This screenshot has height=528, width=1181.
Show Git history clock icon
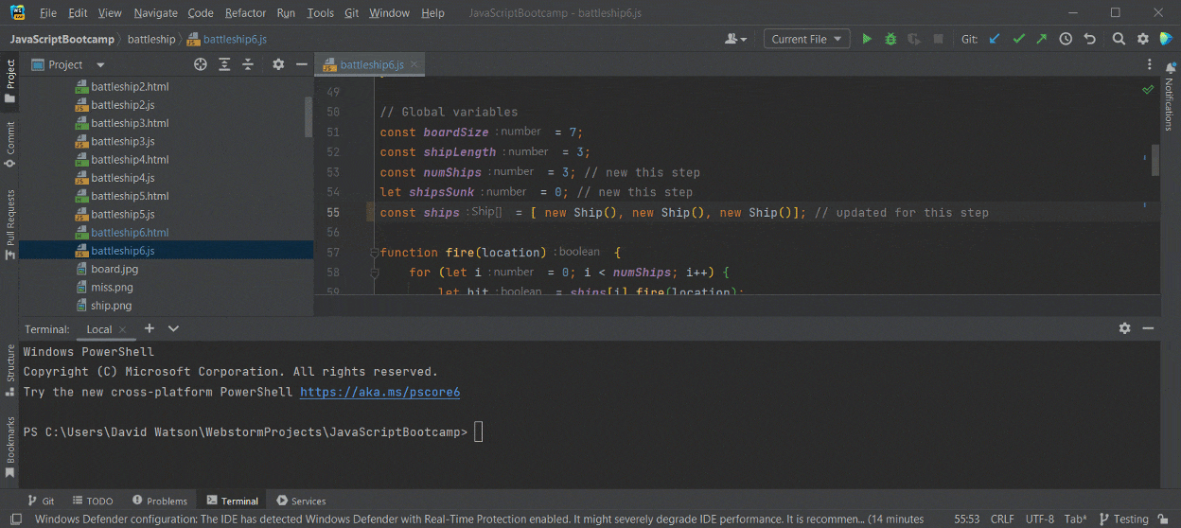pyautogui.click(x=1066, y=39)
